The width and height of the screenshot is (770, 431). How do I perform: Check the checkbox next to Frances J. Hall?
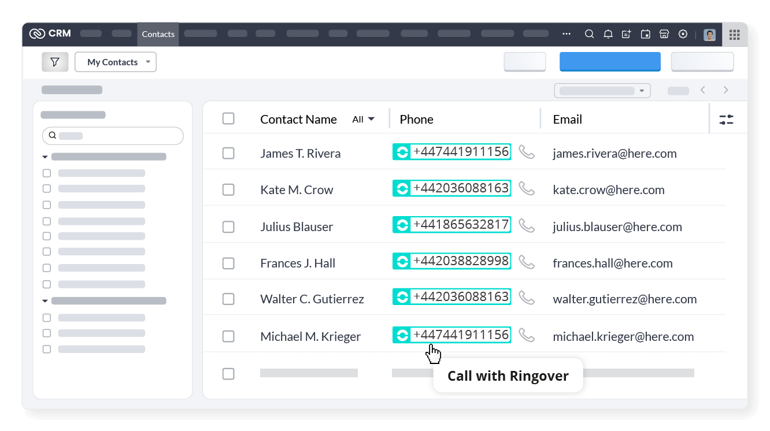[228, 262]
